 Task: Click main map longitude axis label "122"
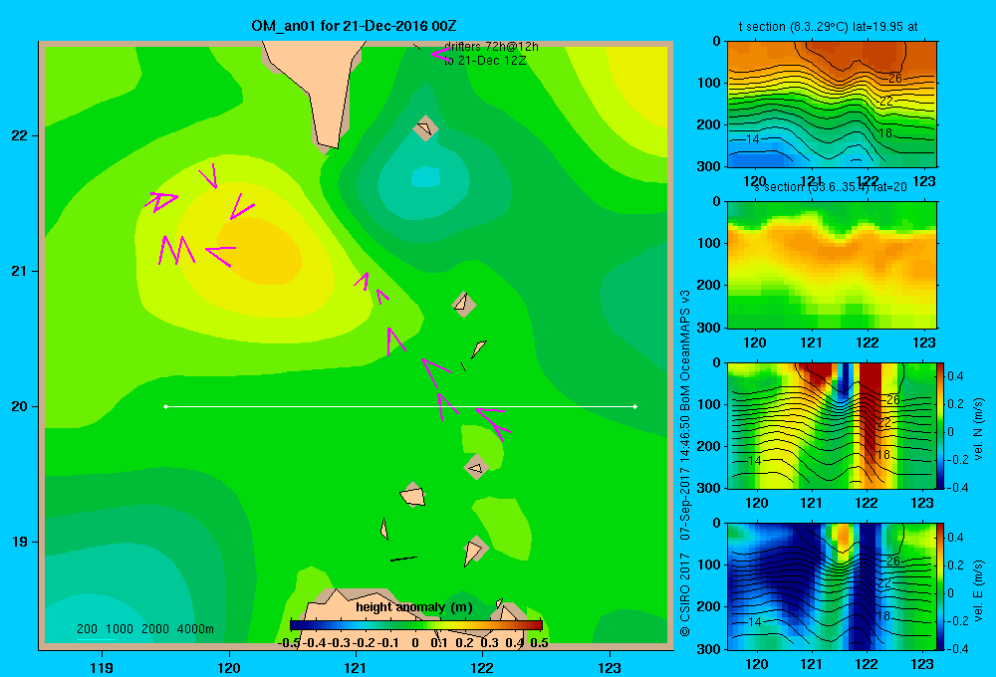coord(483,667)
